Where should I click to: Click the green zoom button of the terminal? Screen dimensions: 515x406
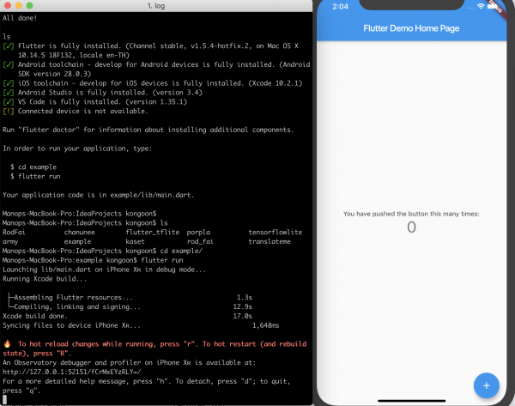pos(29,5)
